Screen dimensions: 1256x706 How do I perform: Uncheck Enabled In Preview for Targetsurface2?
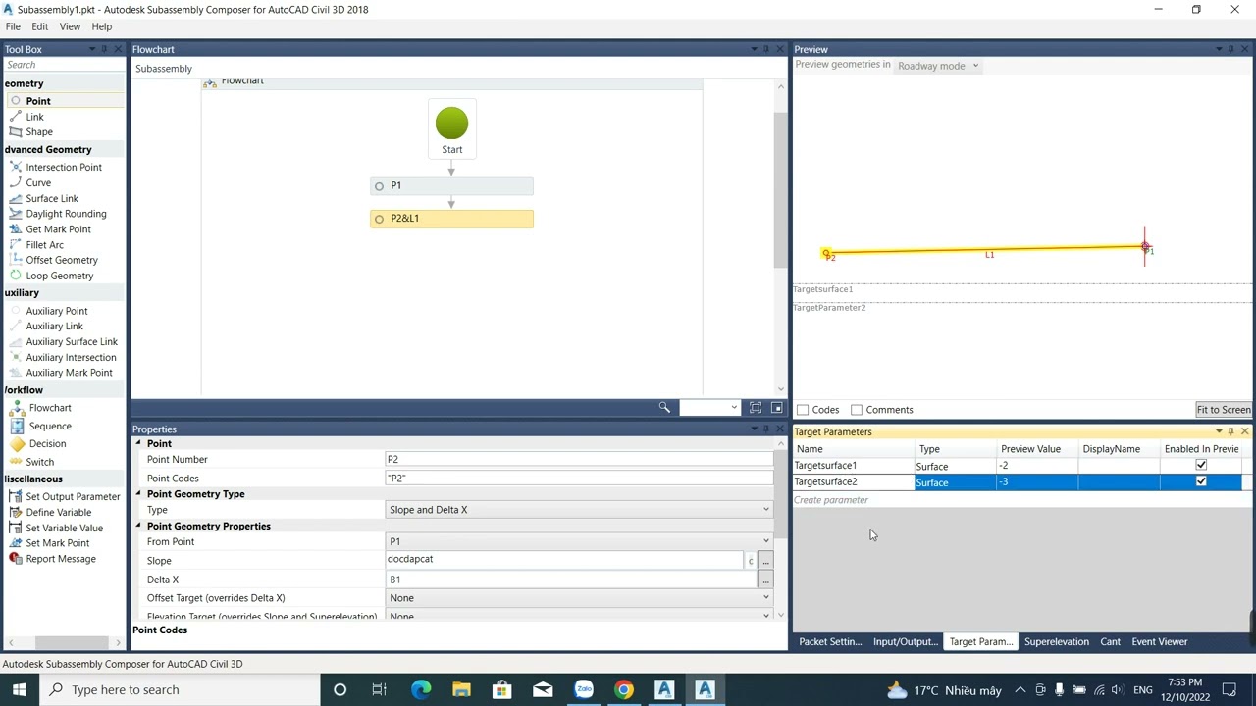tap(1201, 481)
